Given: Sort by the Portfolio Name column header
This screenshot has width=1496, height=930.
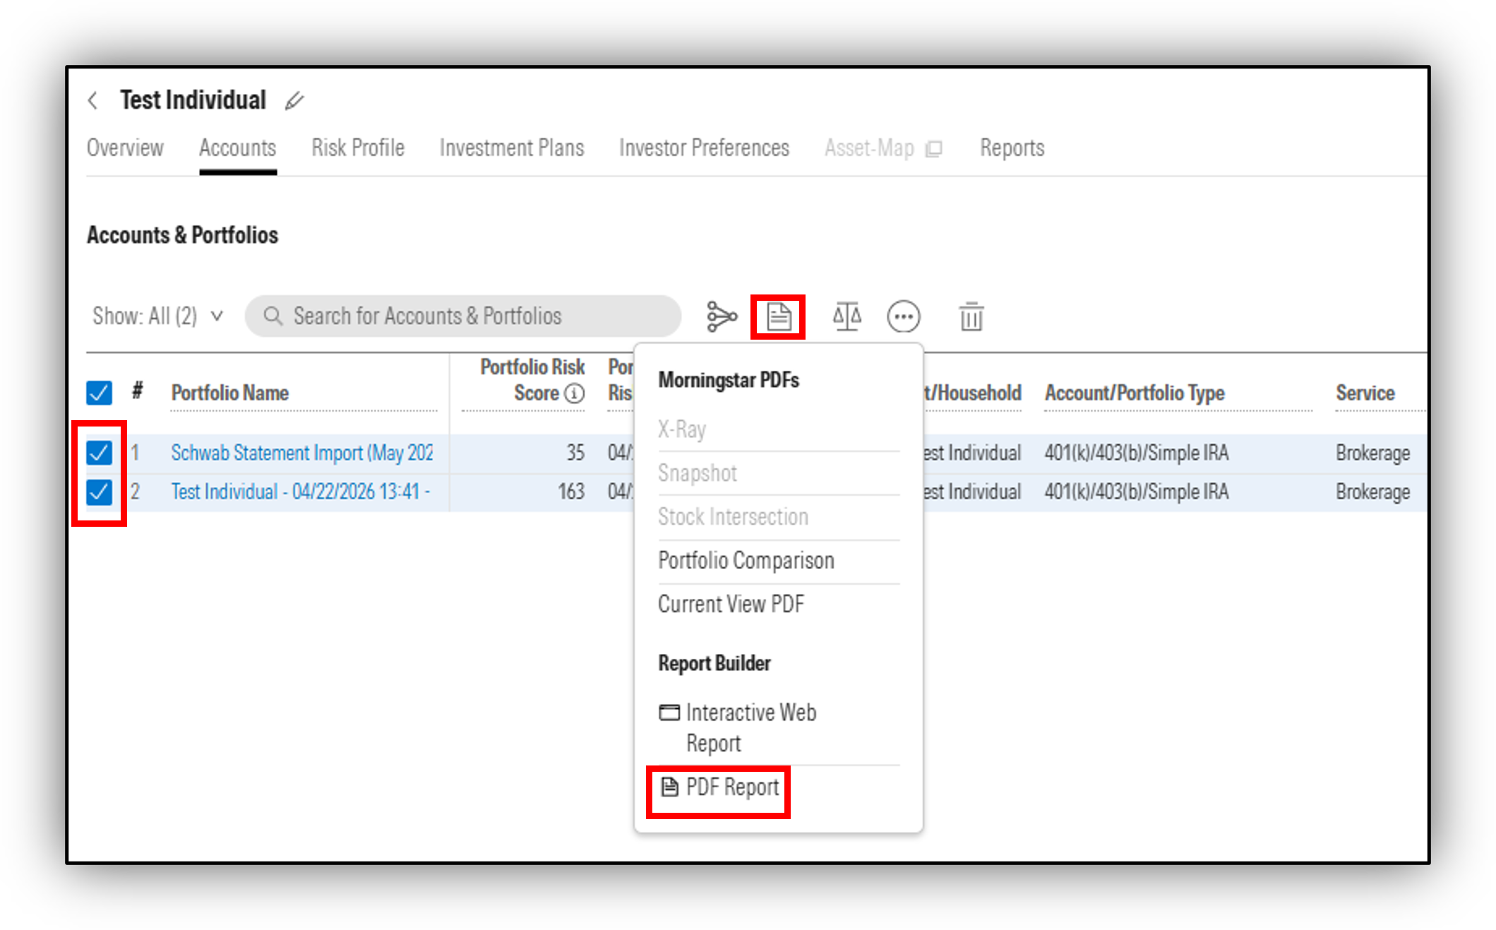Looking at the screenshot, I should click(x=229, y=393).
